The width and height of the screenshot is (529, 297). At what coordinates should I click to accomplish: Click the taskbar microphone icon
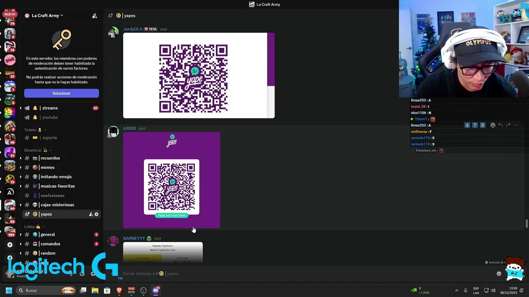tap(465, 290)
